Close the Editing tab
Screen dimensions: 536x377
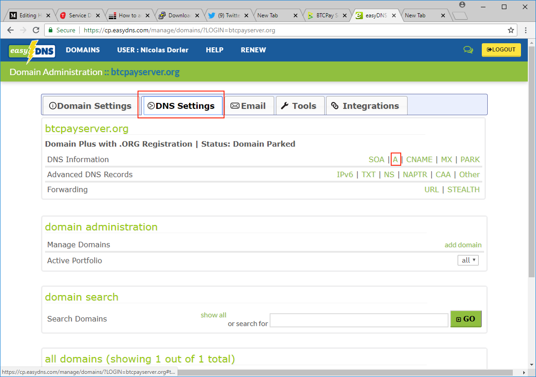[48, 15]
